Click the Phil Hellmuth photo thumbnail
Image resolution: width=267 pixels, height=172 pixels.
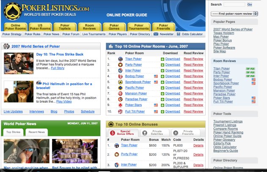click(x=19, y=92)
